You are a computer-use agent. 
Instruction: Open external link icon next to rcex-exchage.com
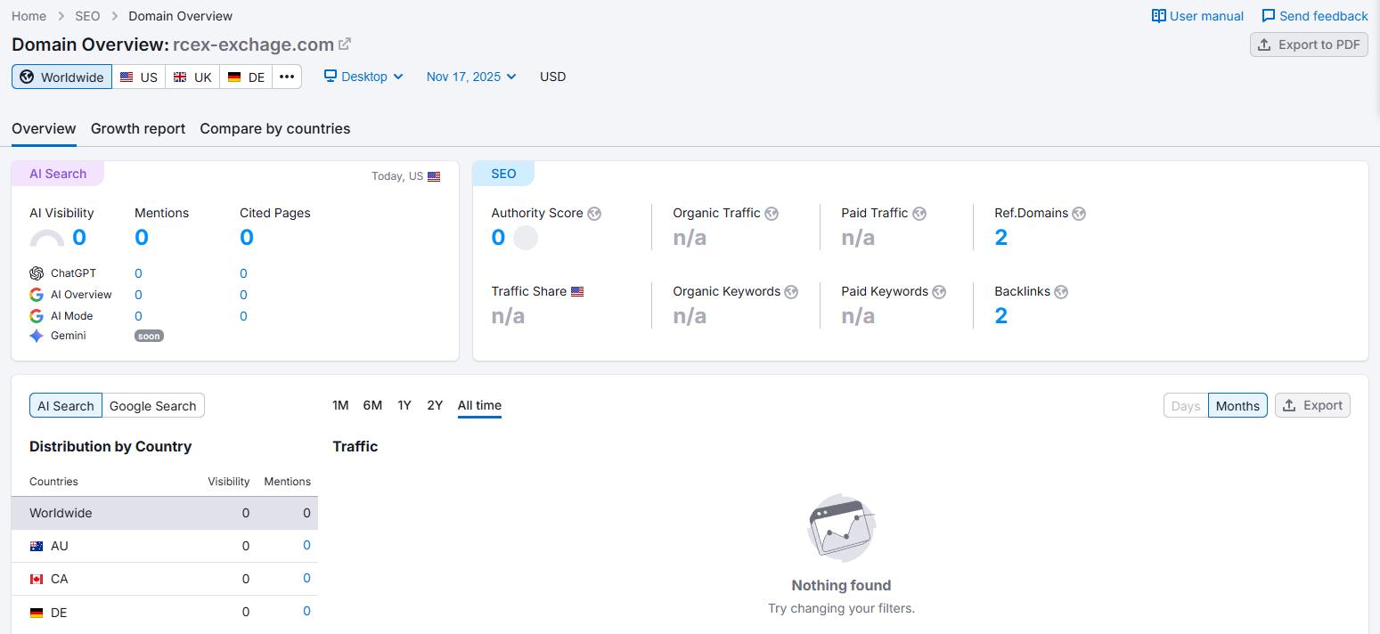pos(345,44)
